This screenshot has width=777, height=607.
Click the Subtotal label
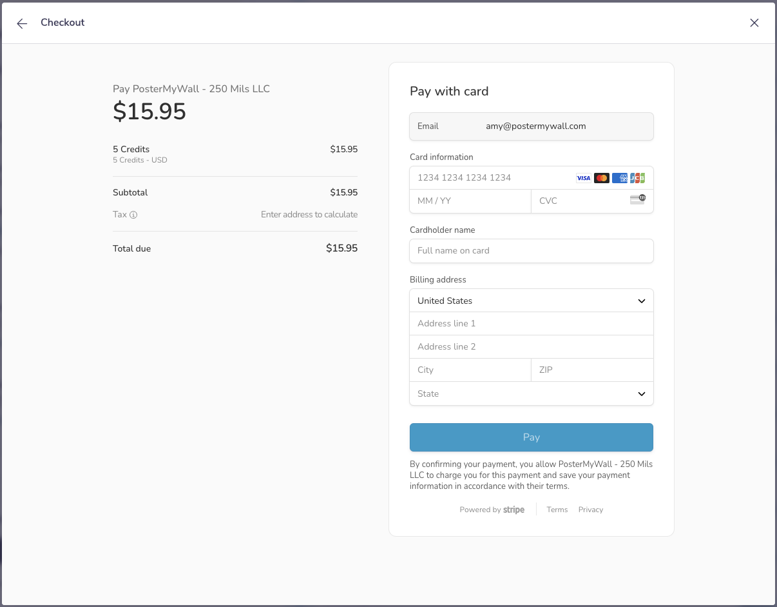coord(130,193)
